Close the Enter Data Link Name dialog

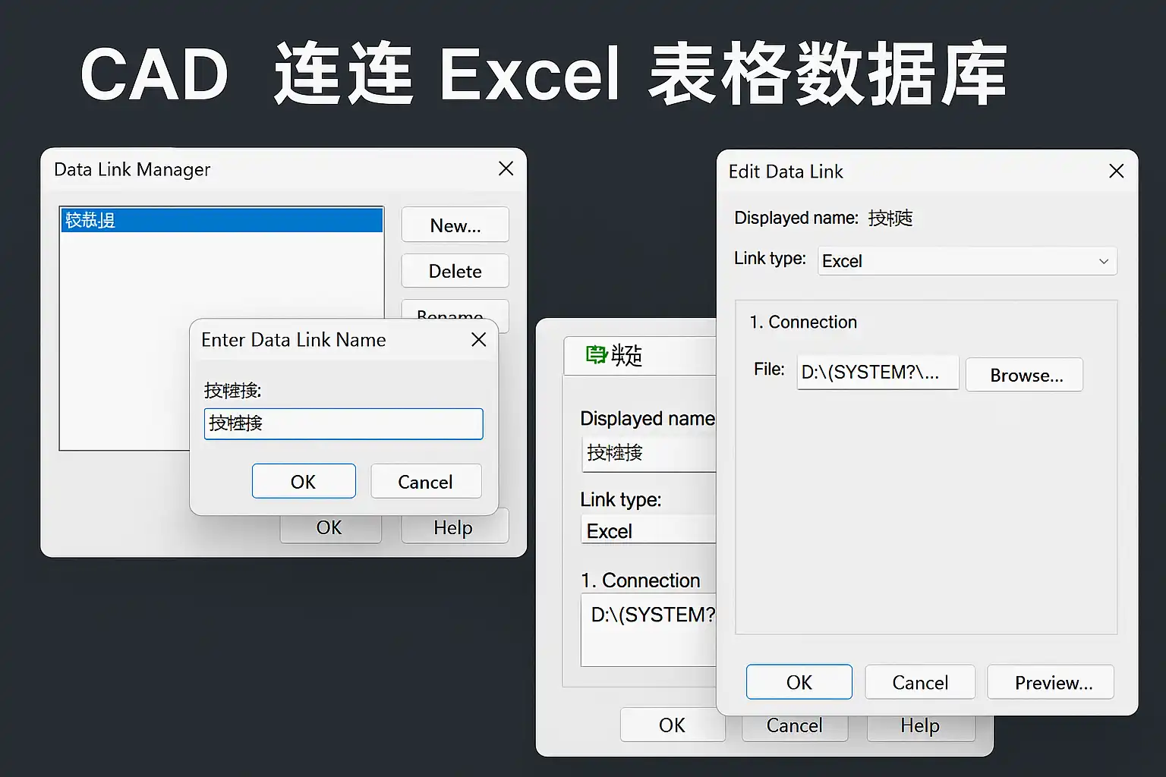click(478, 339)
